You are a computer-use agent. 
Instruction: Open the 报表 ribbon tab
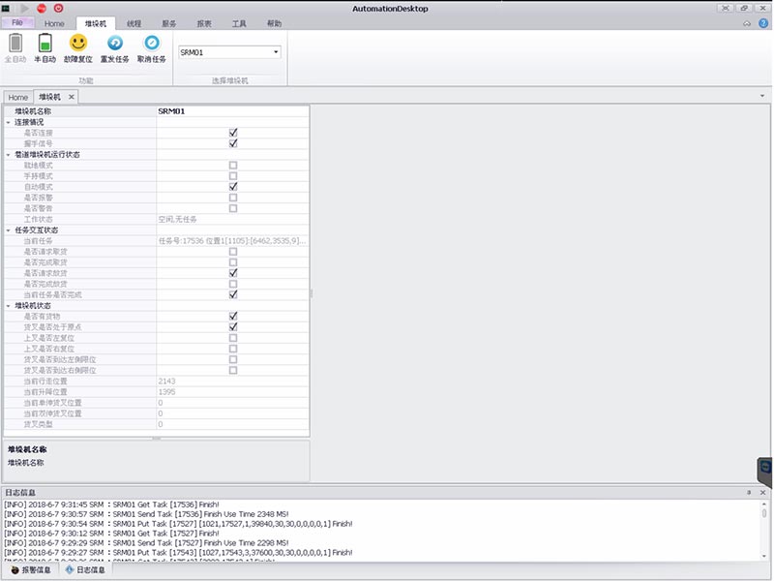pos(204,22)
